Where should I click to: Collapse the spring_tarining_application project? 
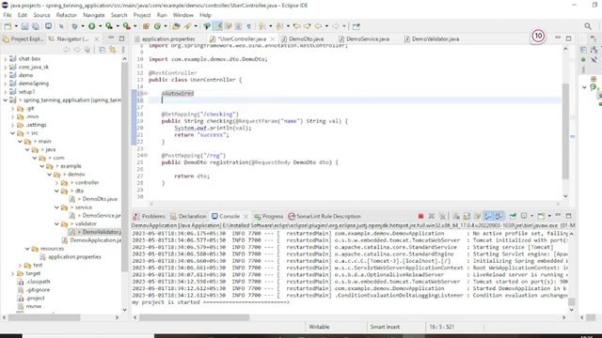(x=6, y=100)
